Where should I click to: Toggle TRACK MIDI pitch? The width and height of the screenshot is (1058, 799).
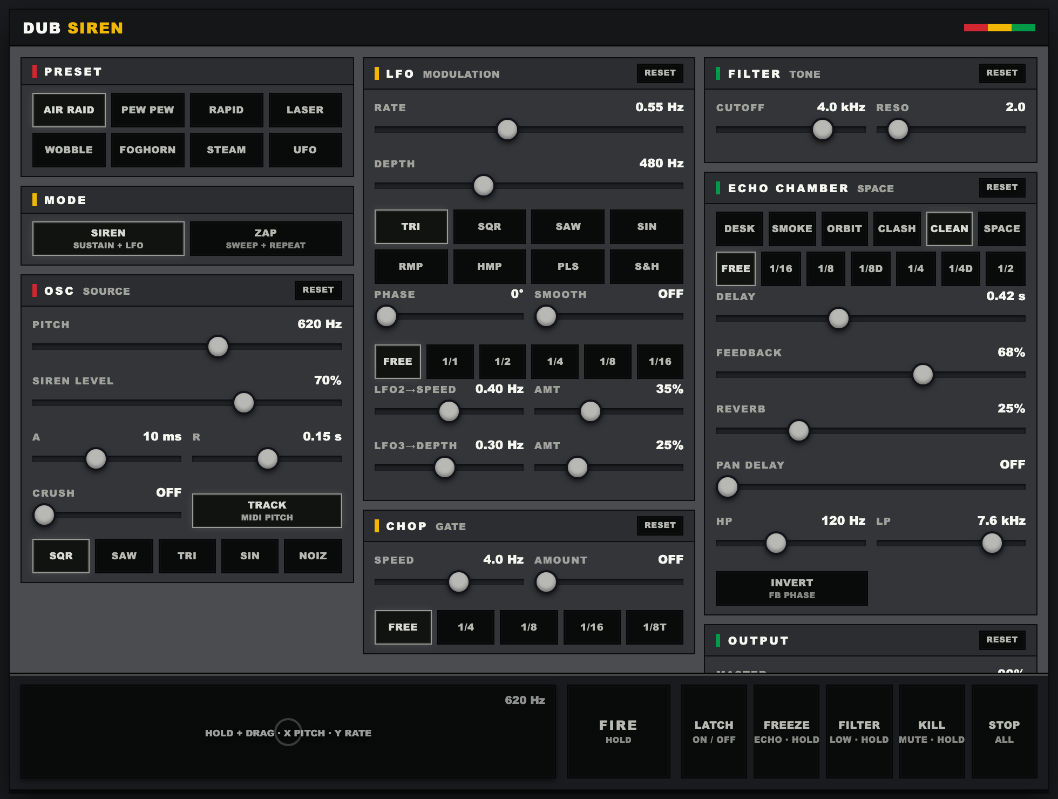pyautogui.click(x=267, y=511)
